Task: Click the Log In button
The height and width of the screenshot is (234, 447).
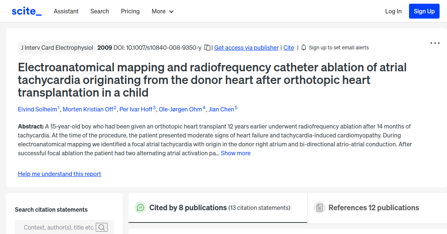Action: coord(393,11)
